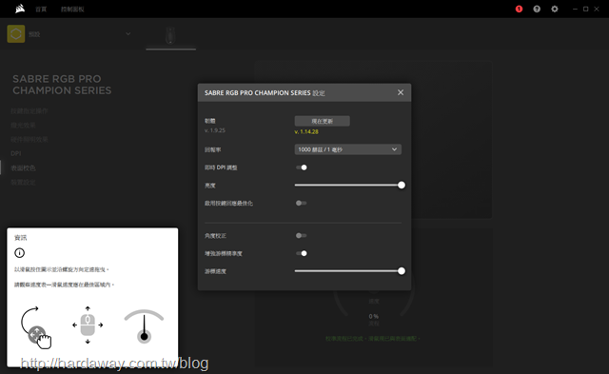
Task: Adjust the 亮度 brightness slider
Action: 349,186
